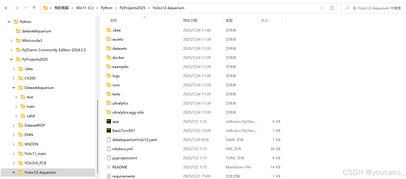Collapse the Python tree node
406x179 pixels.
pyautogui.click(x=9, y=22)
